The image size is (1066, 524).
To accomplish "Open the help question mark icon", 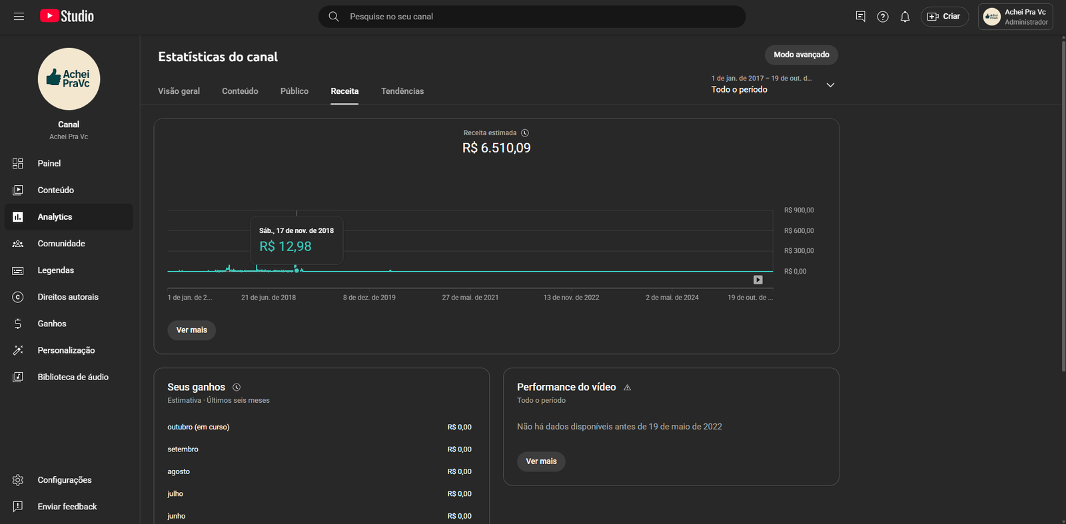I will (x=883, y=17).
